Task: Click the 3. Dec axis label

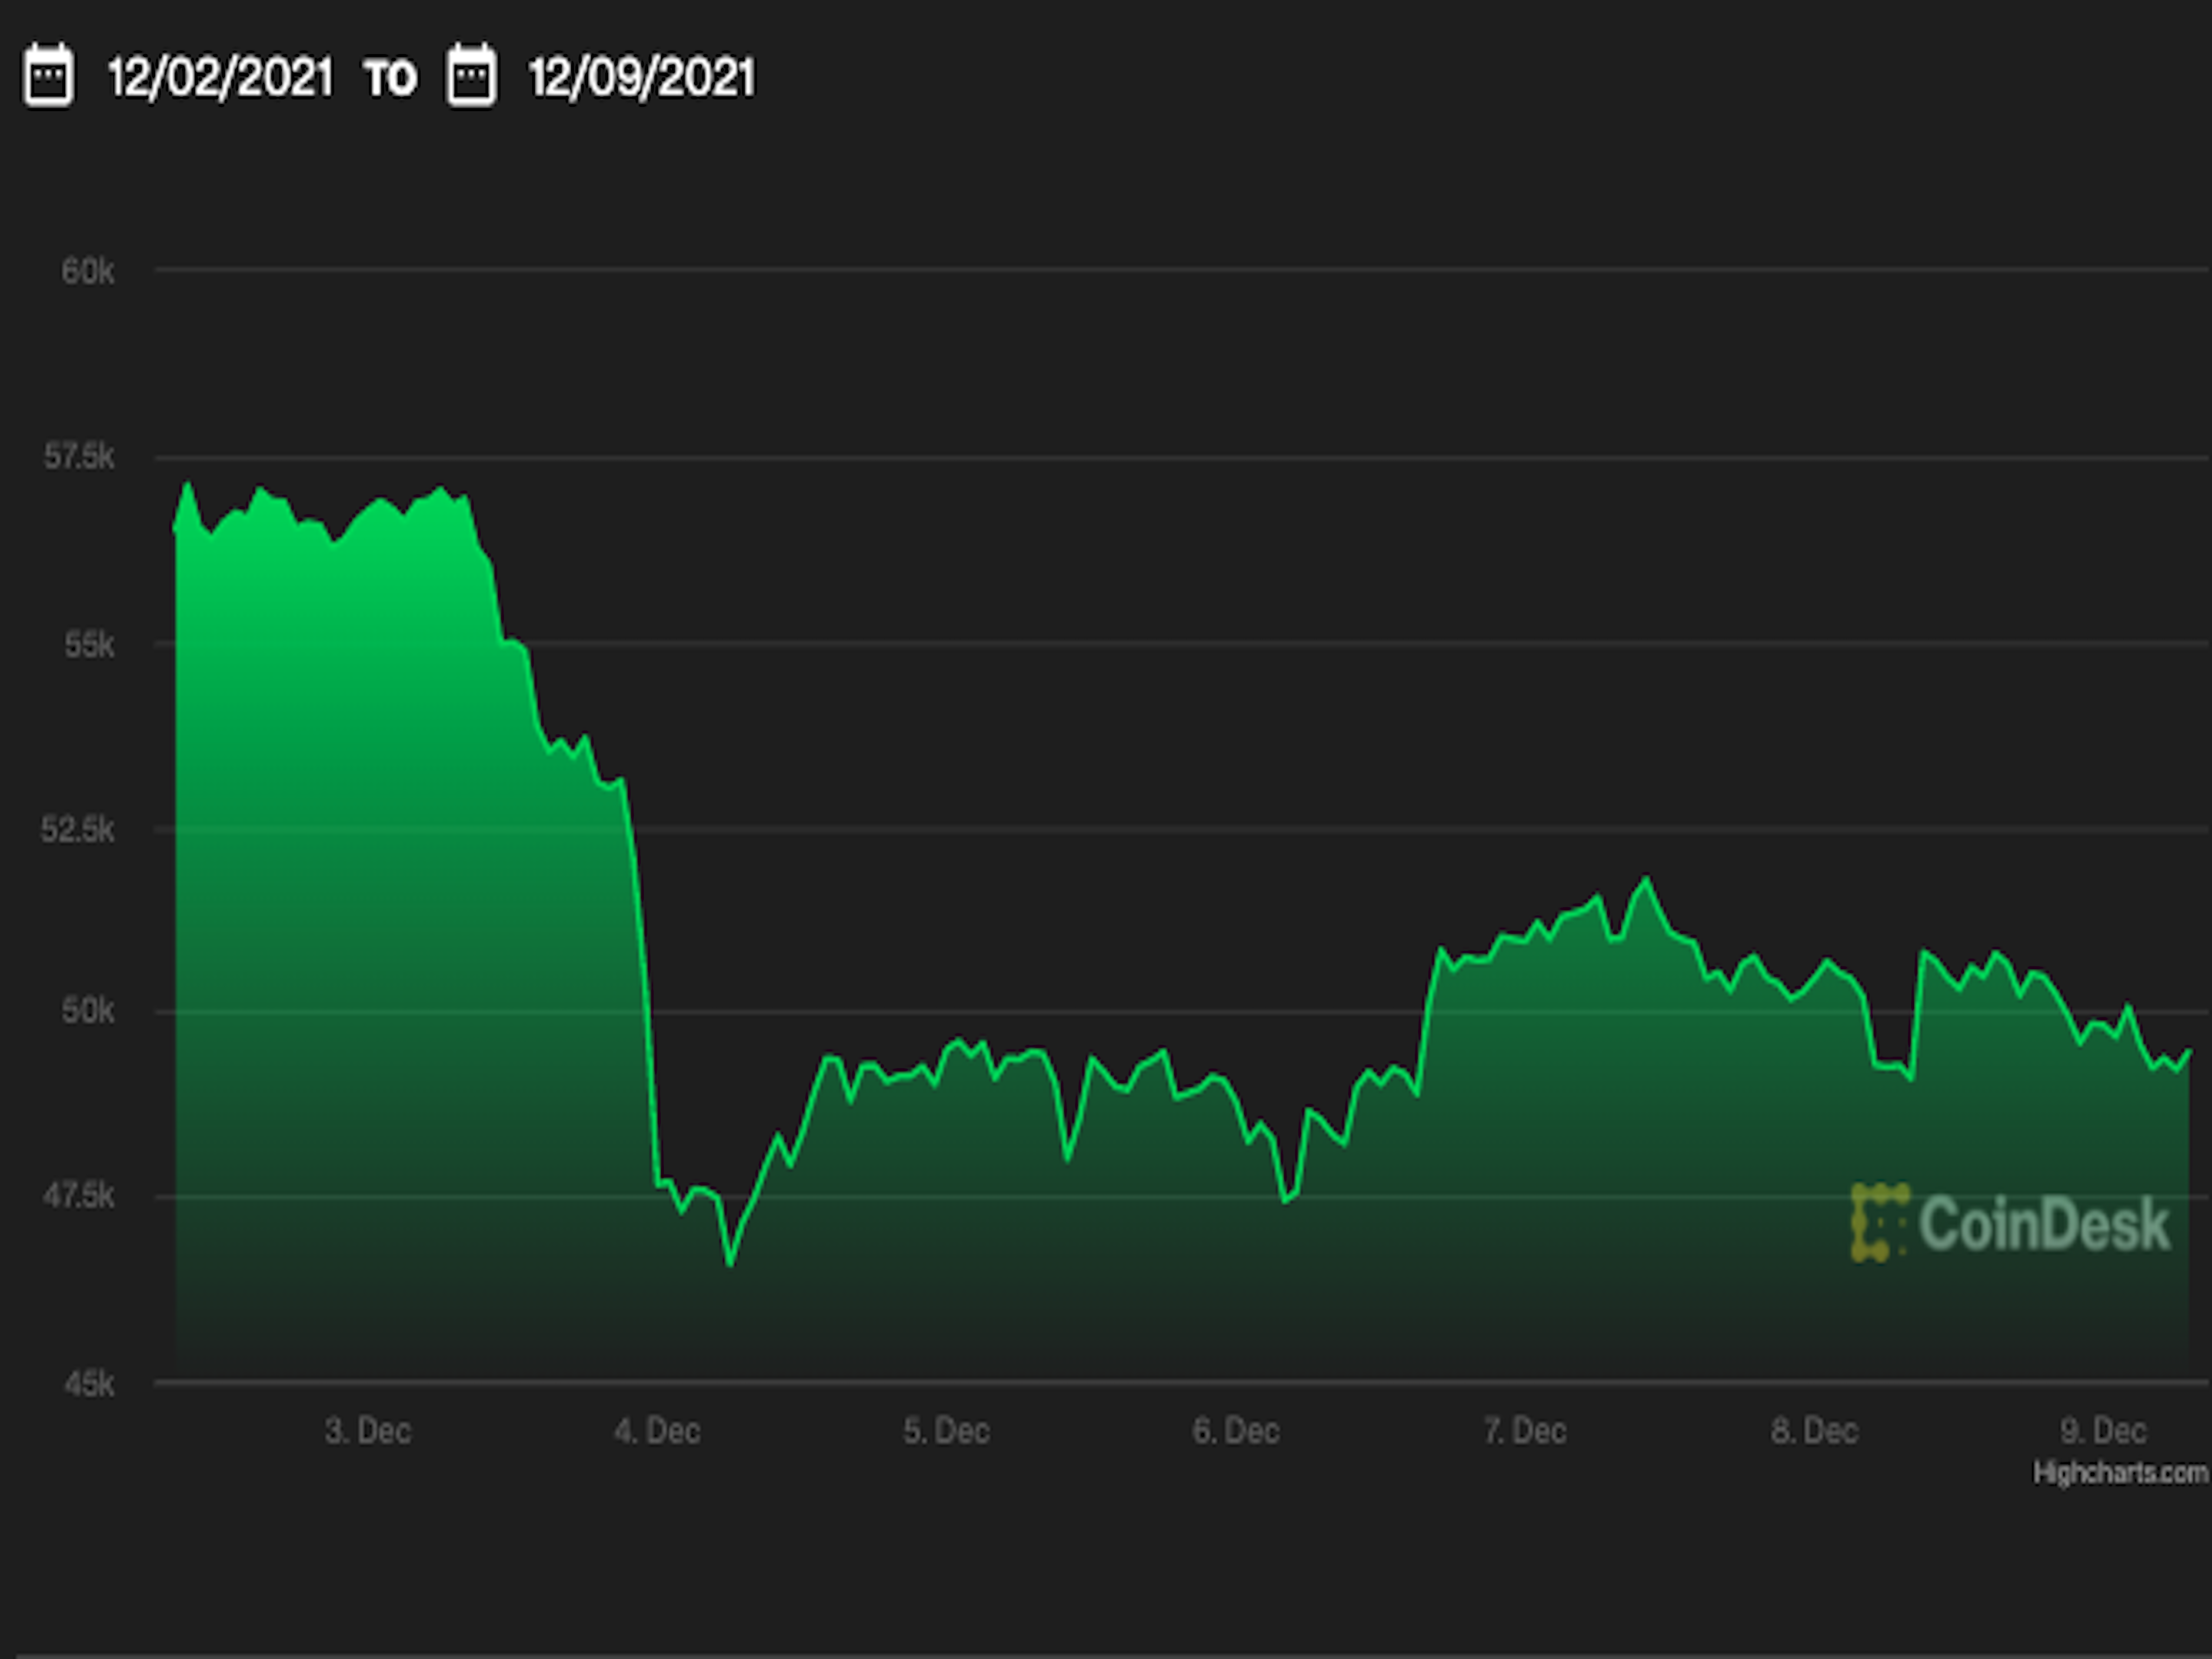Action: (368, 1431)
